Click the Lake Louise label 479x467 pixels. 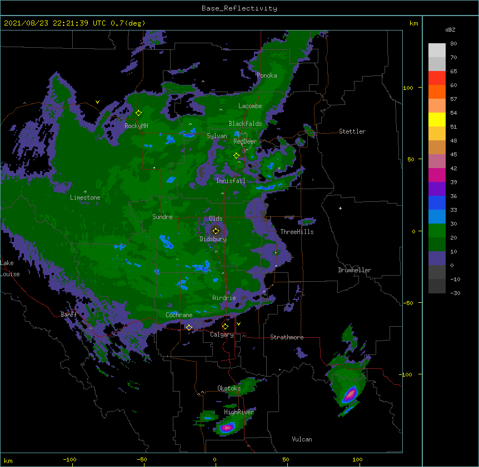point(10,268)
